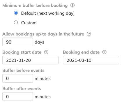Click the 'Buffer before events' label
This screenshot has height=106, width=138.
coord(23,70)
